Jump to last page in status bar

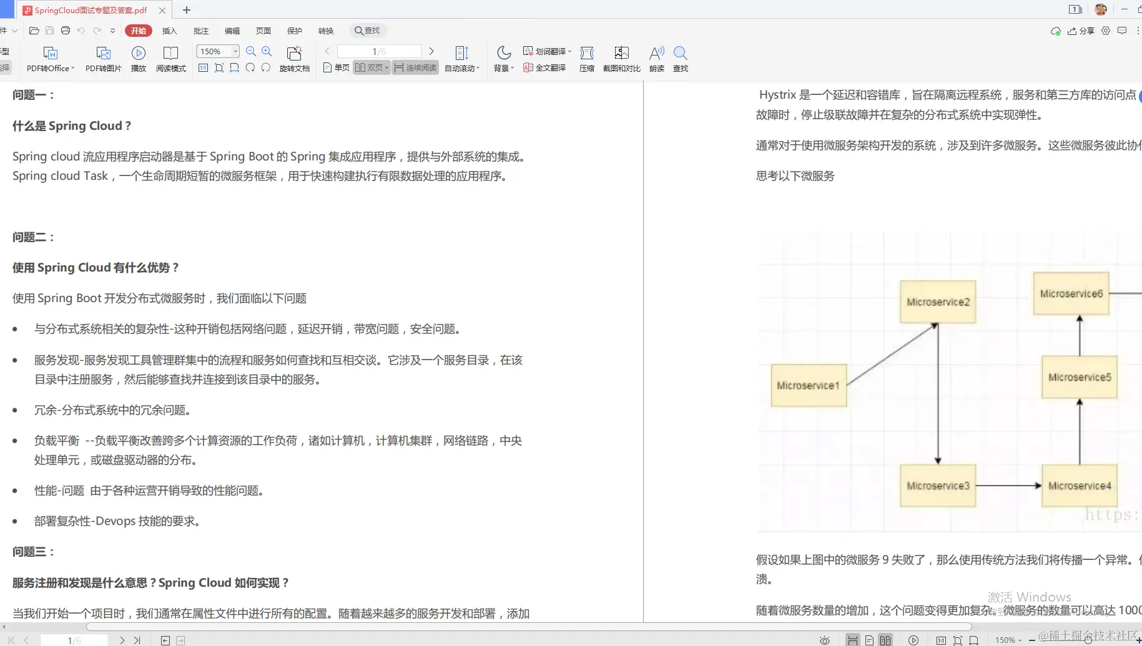137,640
